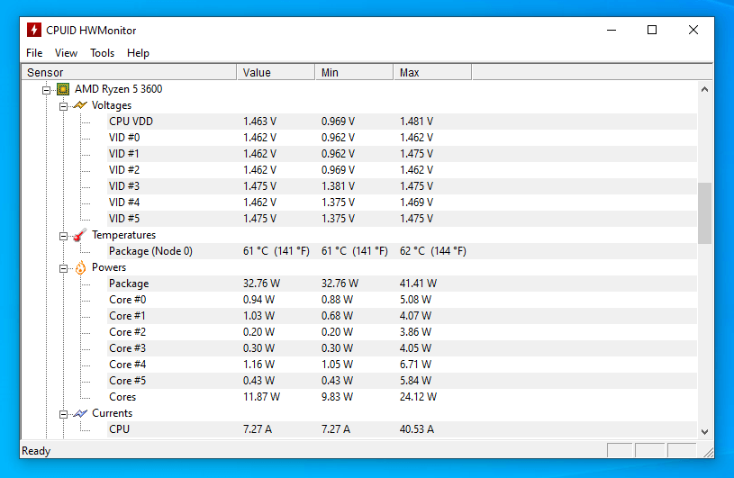Image resolution: width=734 pixels, height=478 pixels.
Task: Select the Temperatures tree label
Action: 123,235
